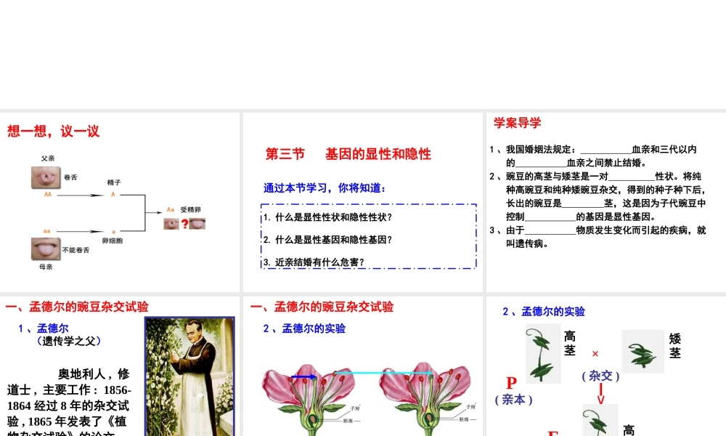Click the mother's non-rolling tongue photo
Viewport: 726px width, 436px height.
45,249
